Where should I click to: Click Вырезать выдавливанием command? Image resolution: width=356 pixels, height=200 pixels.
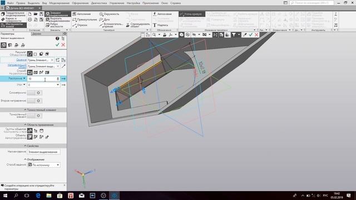click(58, 20)
